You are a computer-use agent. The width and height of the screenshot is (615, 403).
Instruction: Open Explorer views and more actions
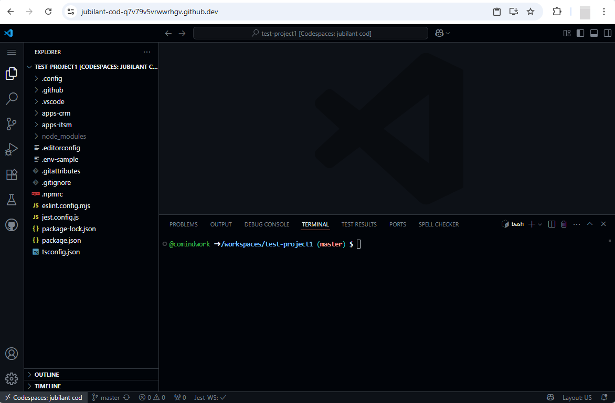coord(147,52)
